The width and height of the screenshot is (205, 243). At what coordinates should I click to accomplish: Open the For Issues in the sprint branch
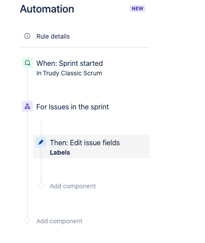click(73, 107)
